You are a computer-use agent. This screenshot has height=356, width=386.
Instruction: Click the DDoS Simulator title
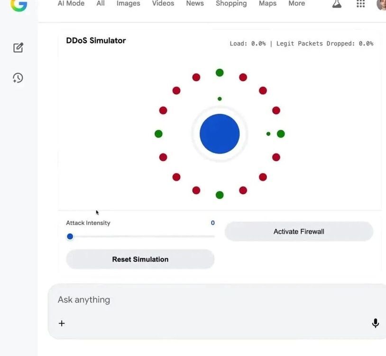coord(96,40)
